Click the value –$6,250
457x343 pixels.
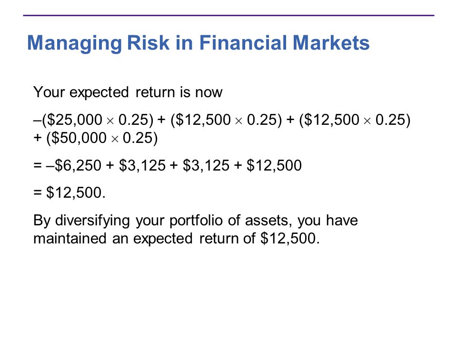coord(73,165)
